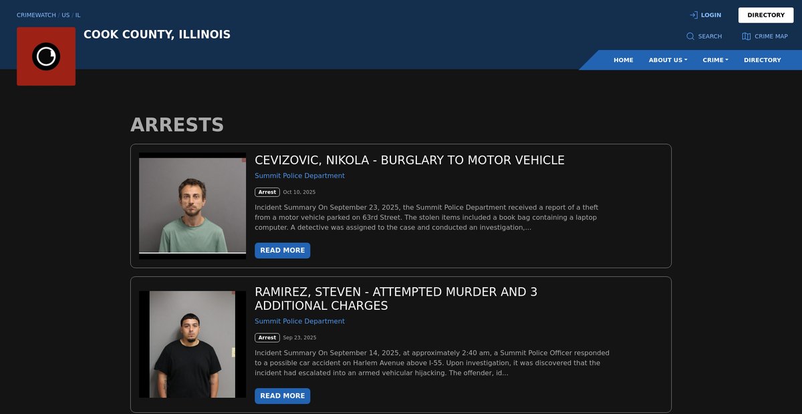Click Summit Police Department under Ramirez

(x=299, y=321)
